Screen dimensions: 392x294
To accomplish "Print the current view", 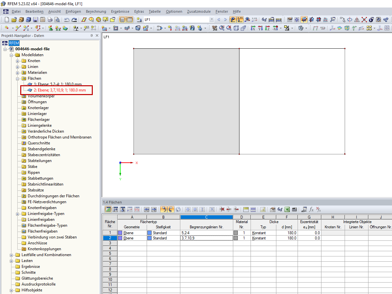I will click(x=50, y=20).
